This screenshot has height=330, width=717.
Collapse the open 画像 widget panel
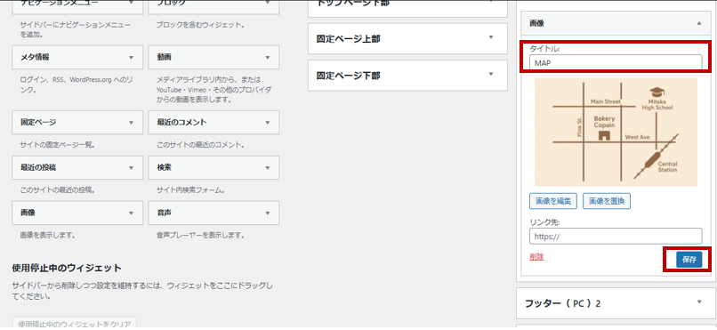click(698, 23)
